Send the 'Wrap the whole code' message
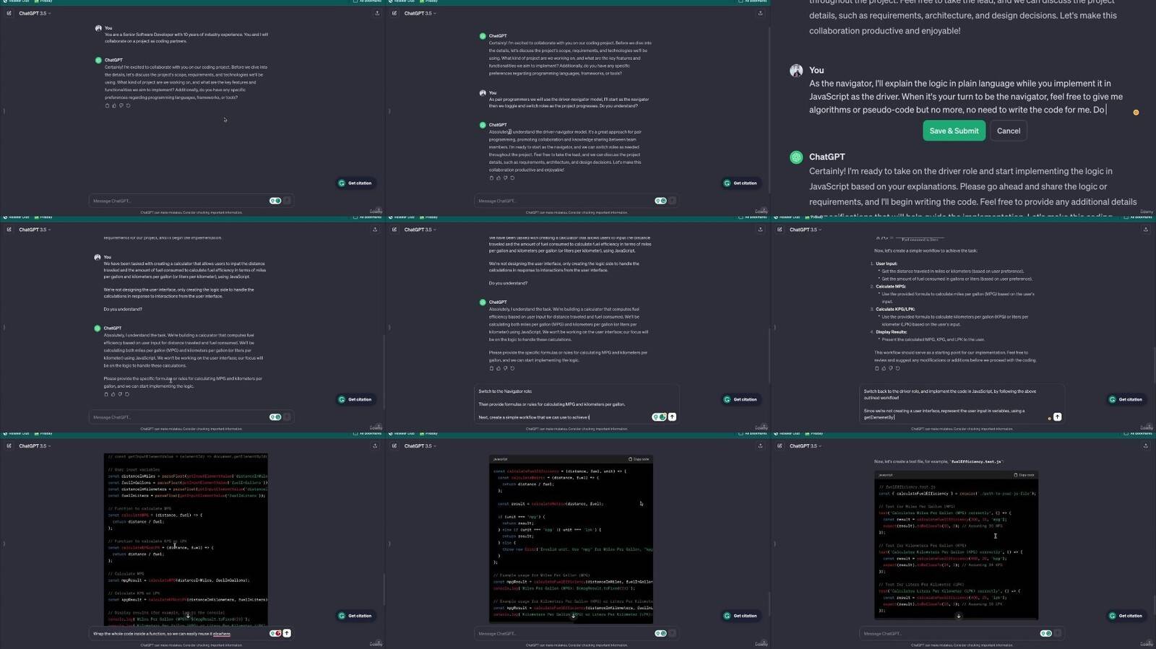This screenshot has height=649, width=1156. point(287,633)
